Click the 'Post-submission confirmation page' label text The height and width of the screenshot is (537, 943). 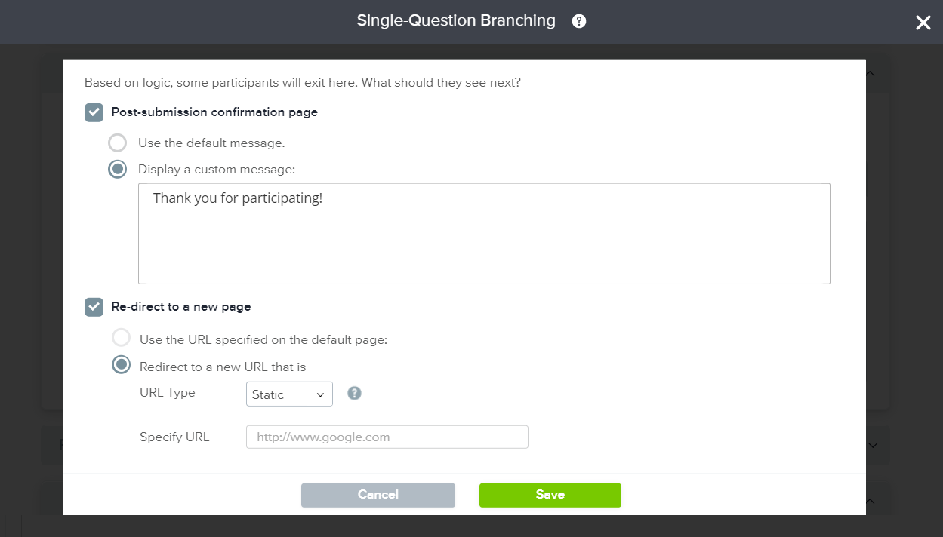coord(214,112)
